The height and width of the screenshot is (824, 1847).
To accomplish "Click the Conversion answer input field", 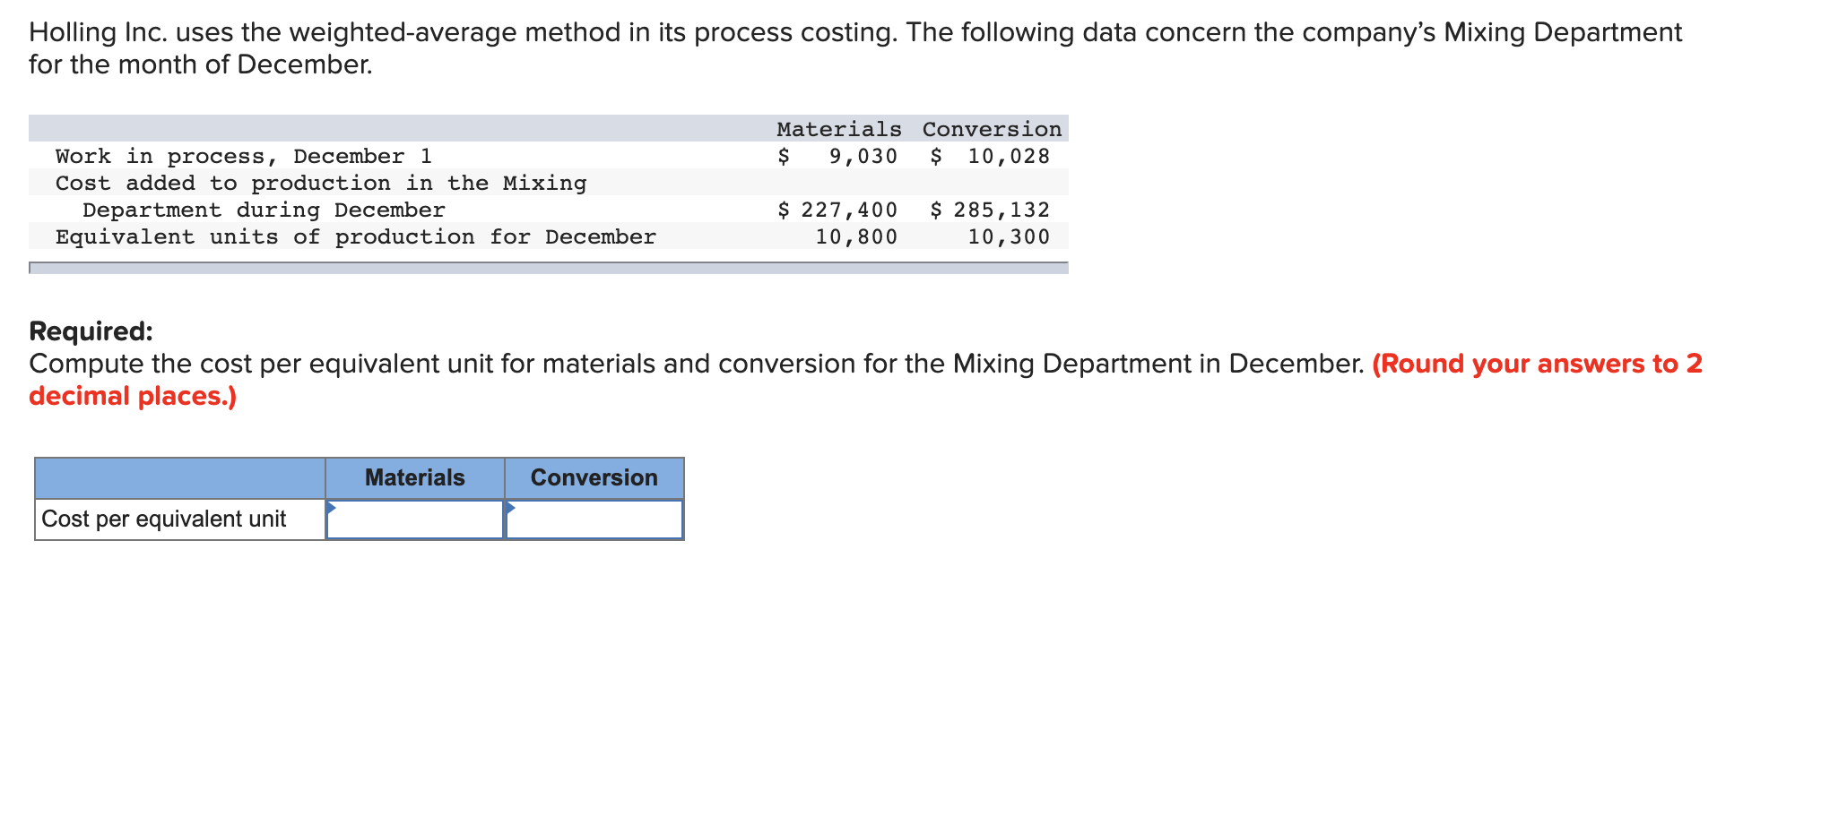I will [594, 519].
